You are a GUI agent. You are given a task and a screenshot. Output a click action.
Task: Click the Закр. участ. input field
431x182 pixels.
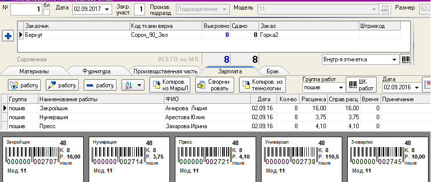pos(140,10)
